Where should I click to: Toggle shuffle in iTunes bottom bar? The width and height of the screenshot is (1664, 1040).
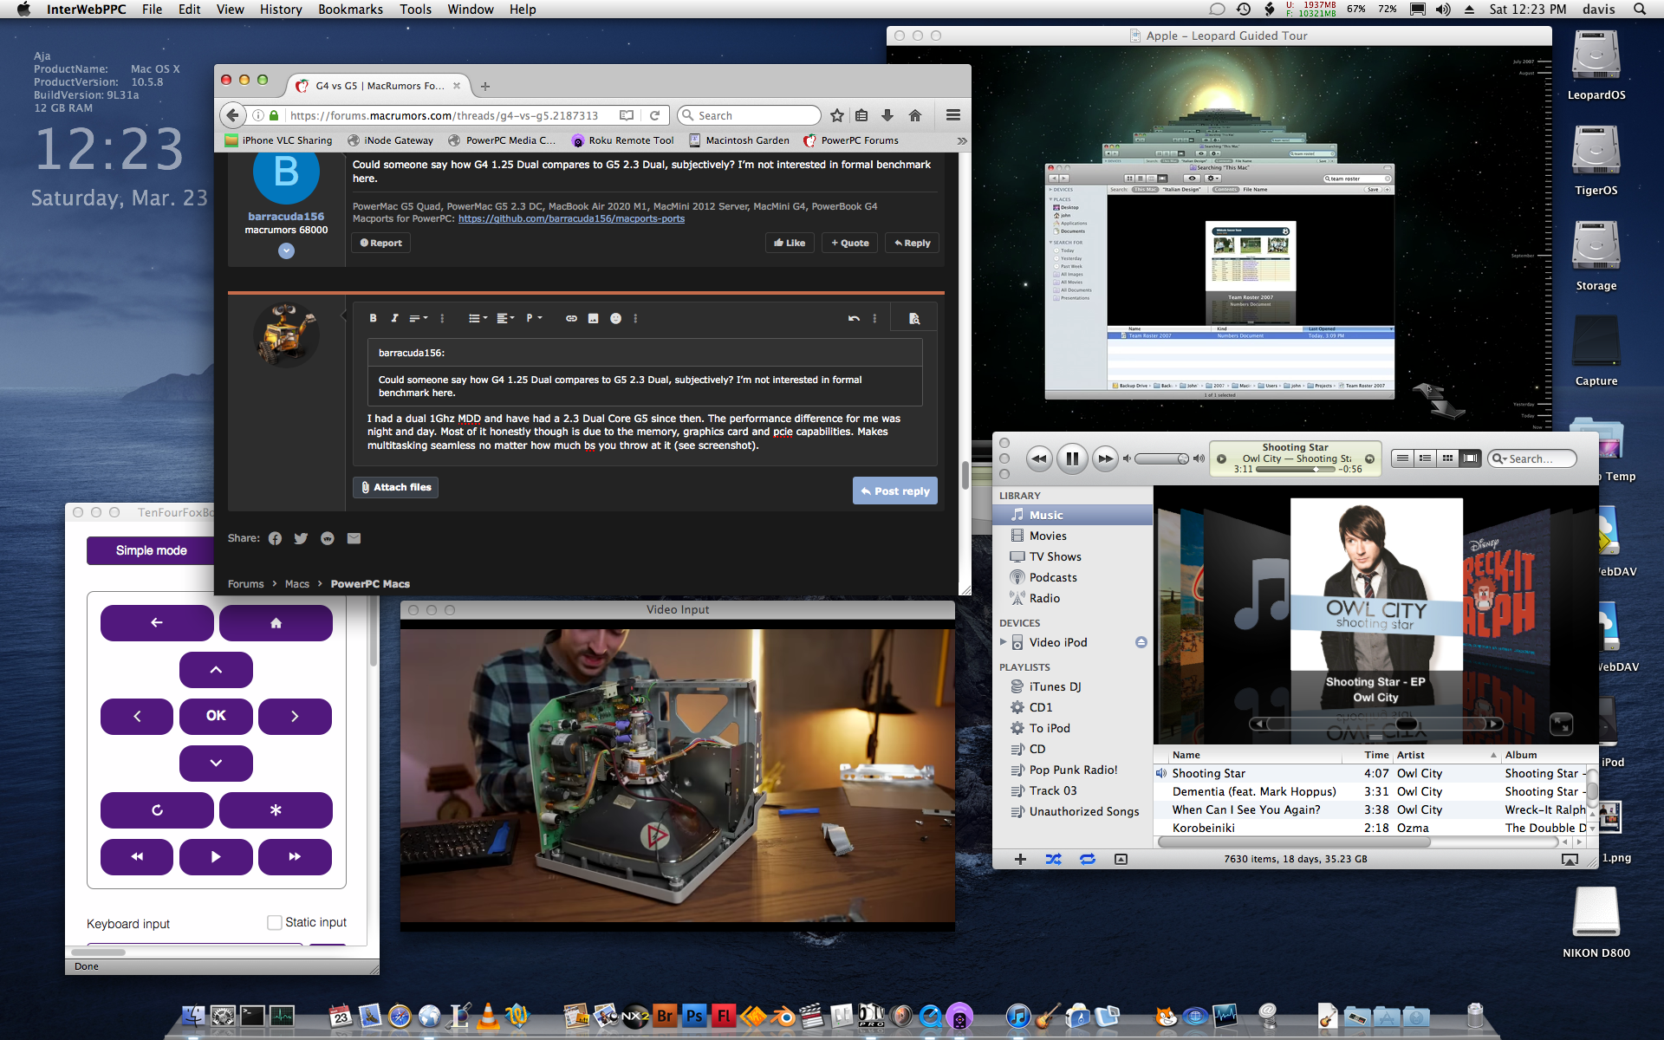pos(1053,859)
